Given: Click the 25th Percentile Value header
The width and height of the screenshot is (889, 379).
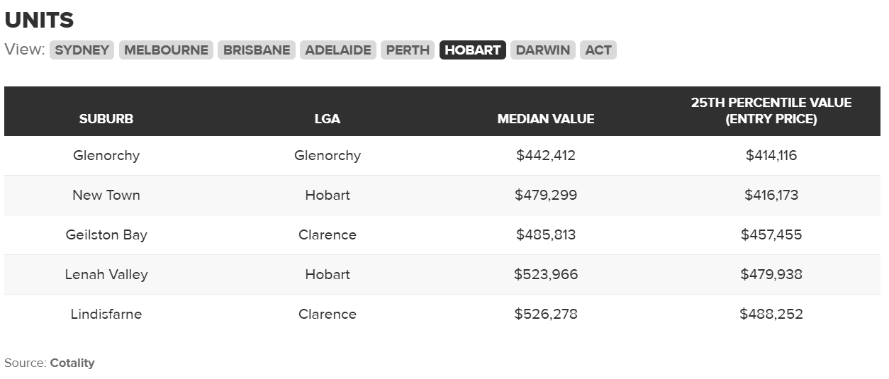Looking at the screenshot, I should pyautogui.click(x=771, y=111).
